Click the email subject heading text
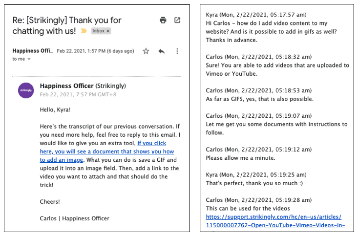358x237 pixels. 67,25
